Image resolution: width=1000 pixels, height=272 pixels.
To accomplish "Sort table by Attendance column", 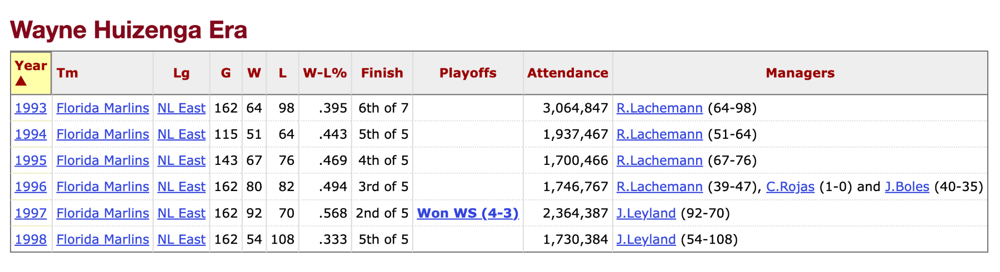I will click(567, 73).
